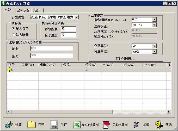Click the 计算 gears icon

pos(9,124)
